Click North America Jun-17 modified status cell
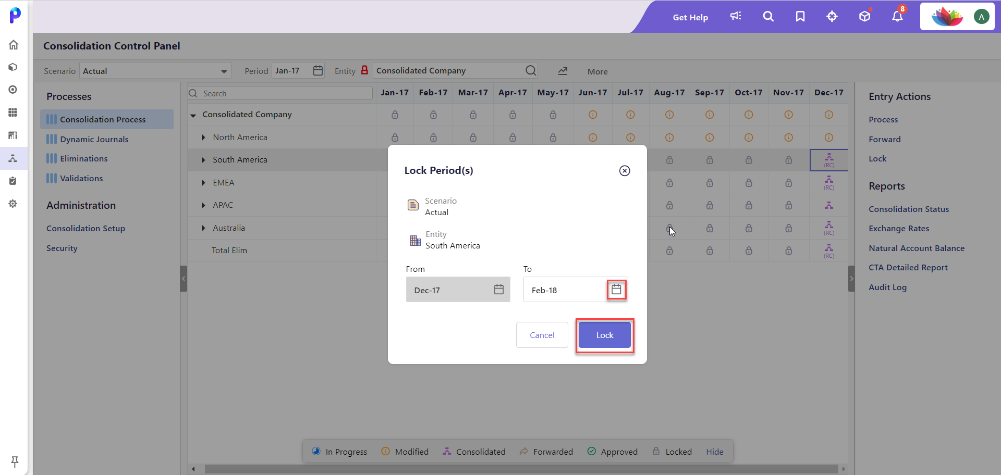 [x=593, y=137]
